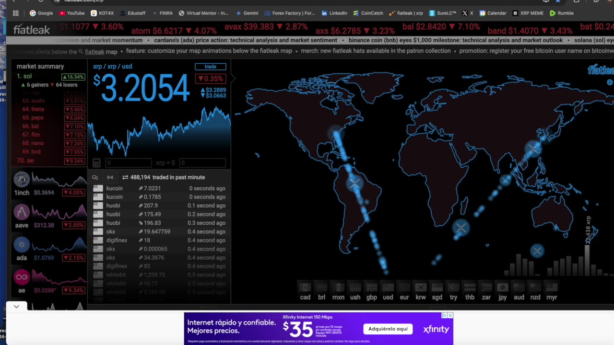Click the thb flag icon
Image resolution: width=614 pixels, height=345 pixels.
[470, 287]
